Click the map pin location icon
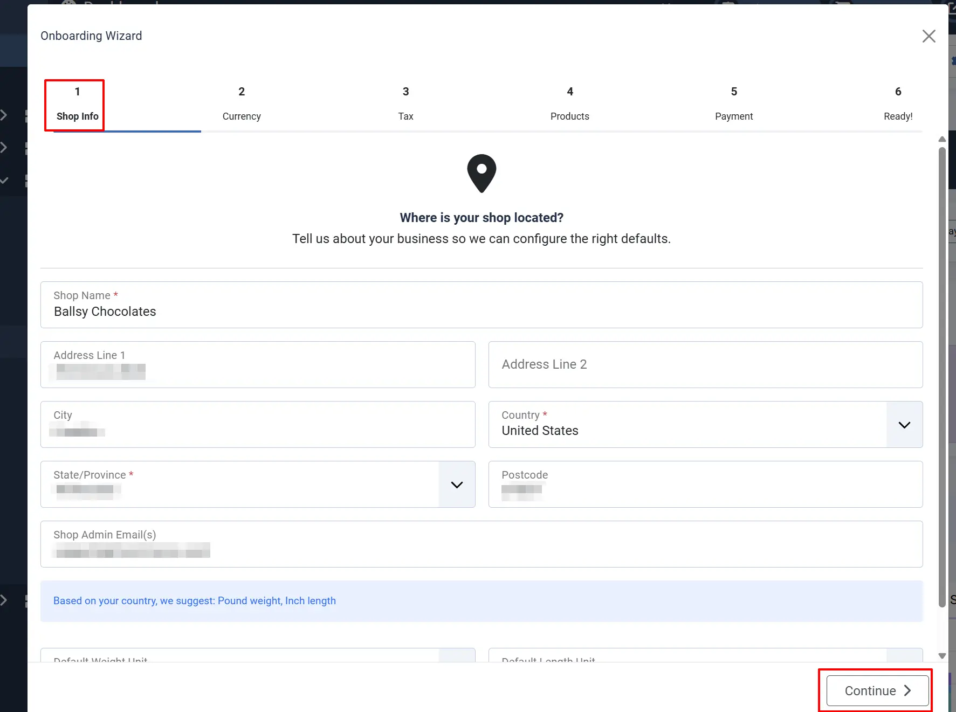 tap(482, 174)
